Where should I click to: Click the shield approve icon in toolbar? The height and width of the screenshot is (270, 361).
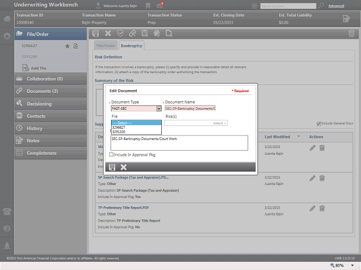[120, 33]
